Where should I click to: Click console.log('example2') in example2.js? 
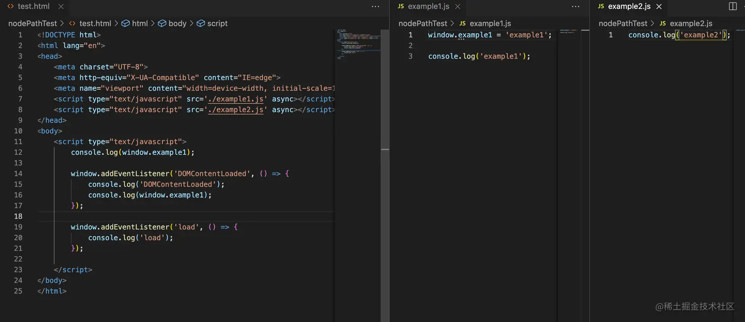coord(679,35)
